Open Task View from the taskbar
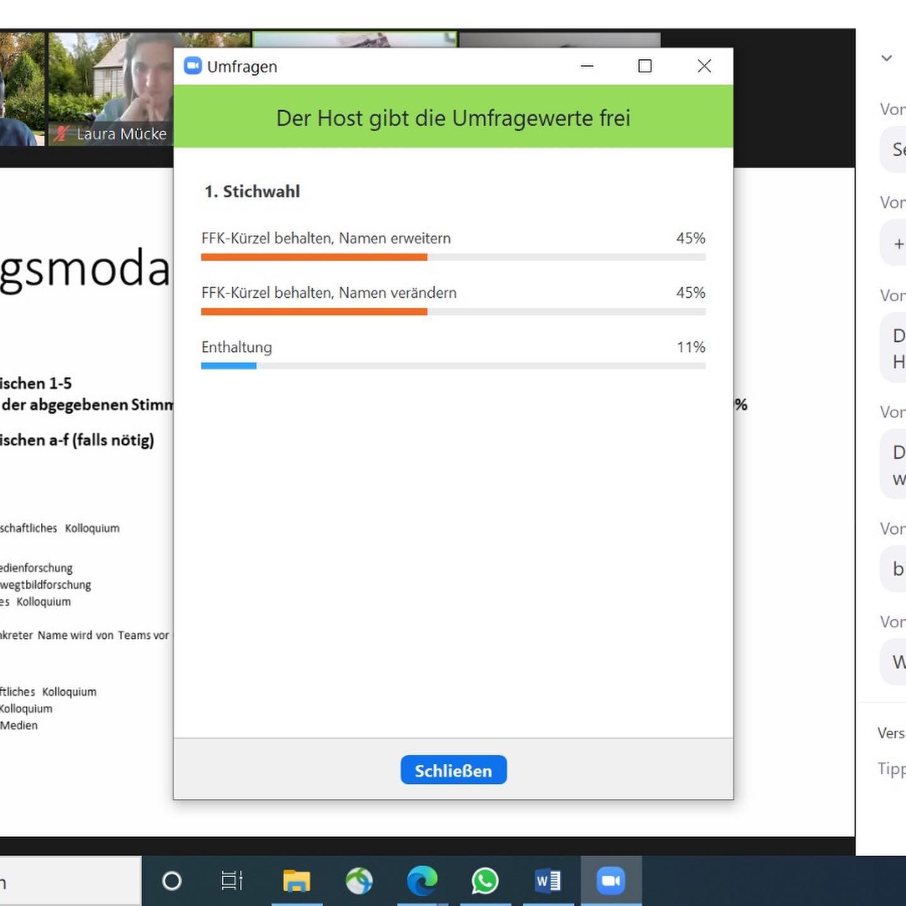Screen dimensions: 906x906 (232, 881)
